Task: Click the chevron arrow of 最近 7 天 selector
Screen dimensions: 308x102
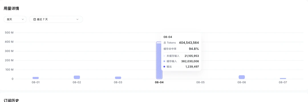Action: pyautogui.click(x=77, y=19)
